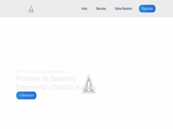
Task: Click the + Información button
Action: 26,95
